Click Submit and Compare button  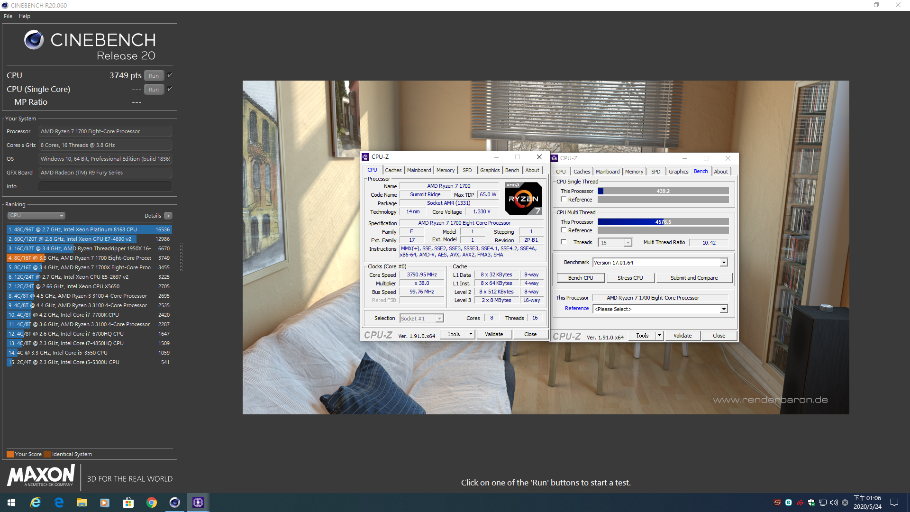point(694,278)
